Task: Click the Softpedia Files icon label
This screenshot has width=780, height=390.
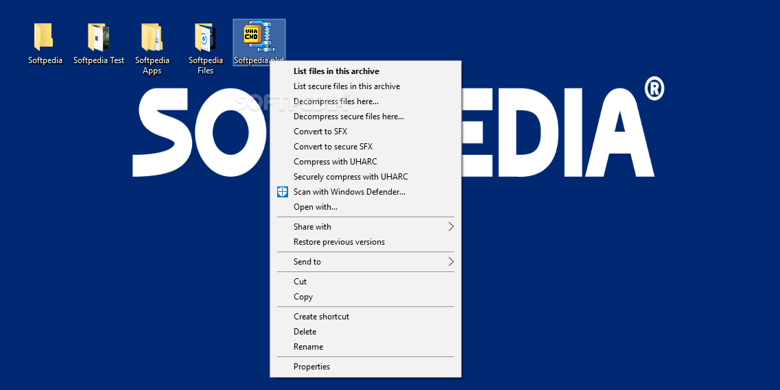Action: pos(205,65)
